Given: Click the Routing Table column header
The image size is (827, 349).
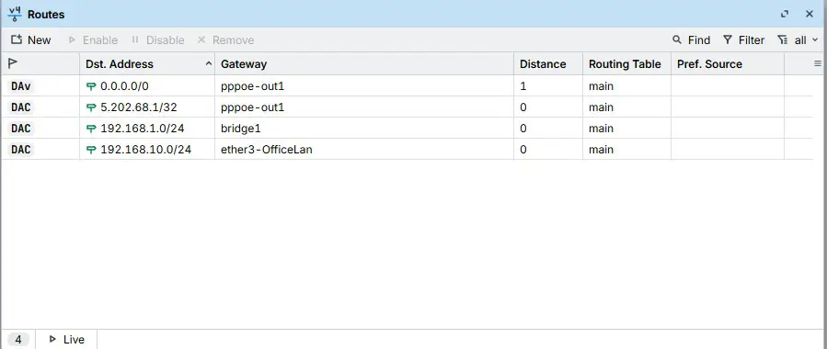Looking at the screenshot, I should [x=625, y=64].
